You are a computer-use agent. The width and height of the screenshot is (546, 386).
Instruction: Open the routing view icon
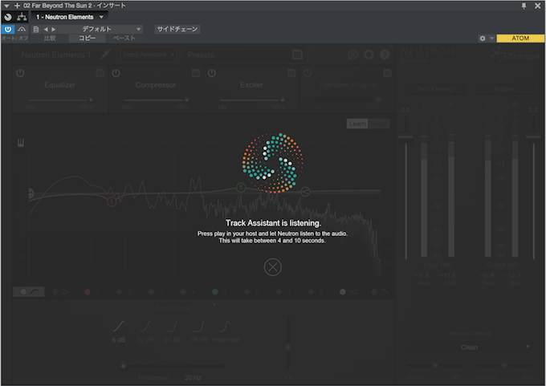(x=22, y=17)
